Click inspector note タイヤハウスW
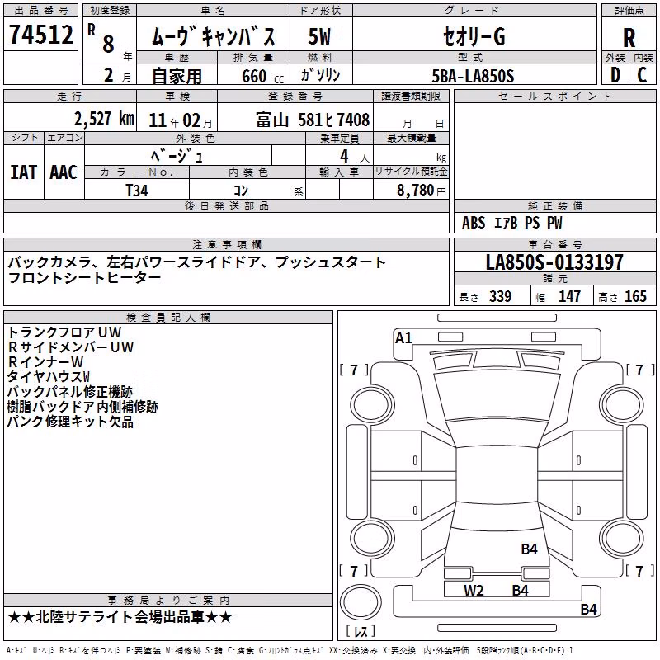The image size is (660, 660). [49, 377]
